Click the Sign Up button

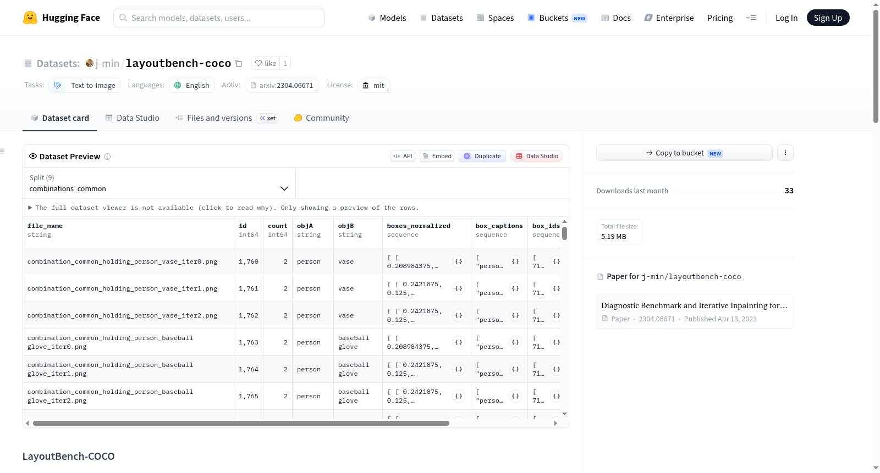click(x=828, y=18)
